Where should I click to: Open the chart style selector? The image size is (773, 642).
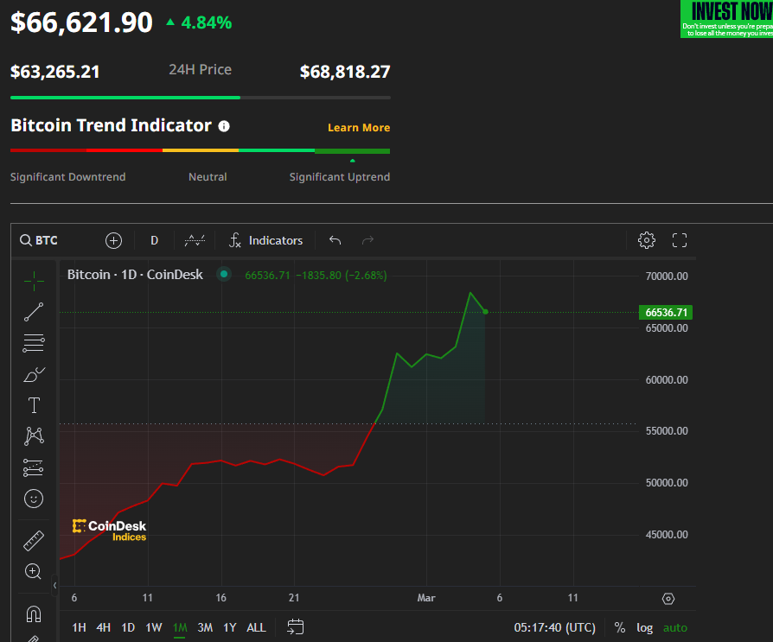(194, 240)
